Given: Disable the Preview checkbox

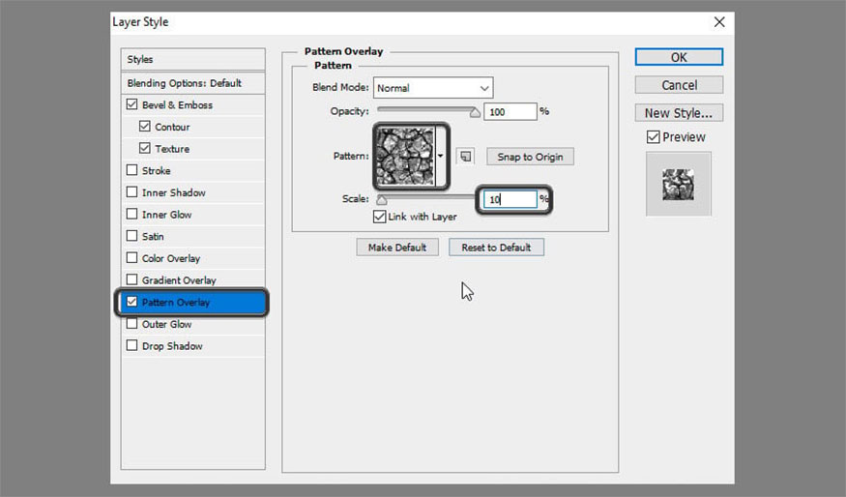Looking at the screenshot, I should click(653, 137).
